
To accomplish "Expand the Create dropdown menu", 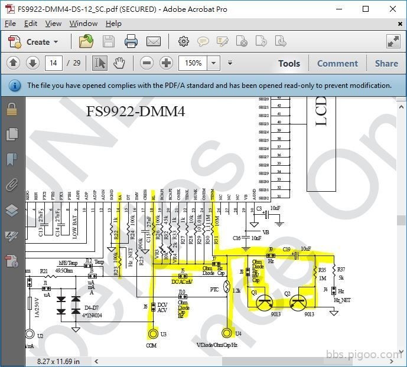I will click(56, 42).
